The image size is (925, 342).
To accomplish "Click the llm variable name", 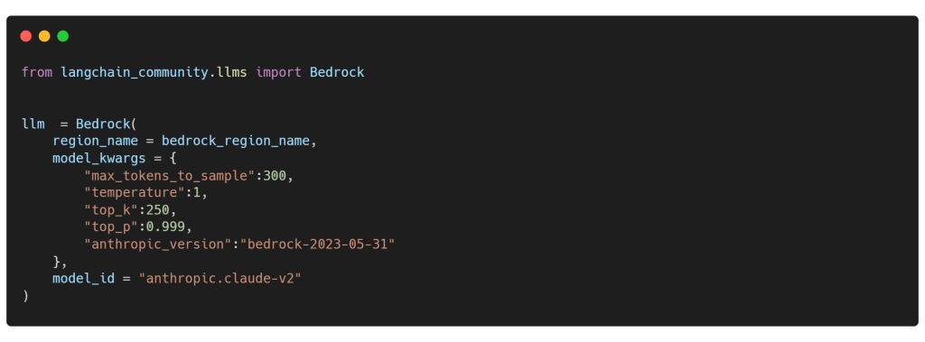I will click(33, 125).
